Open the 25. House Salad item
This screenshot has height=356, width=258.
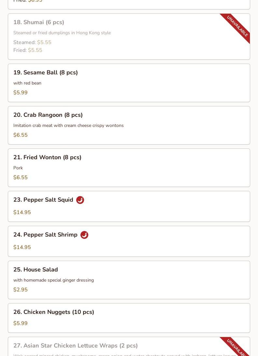[x=36, y=270]
